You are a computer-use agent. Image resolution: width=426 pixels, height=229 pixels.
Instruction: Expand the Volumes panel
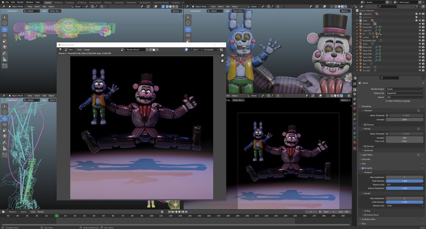point(366,159)
